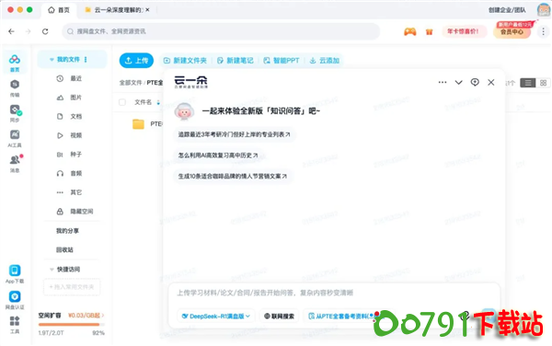The height and width of the screenshot is (346, 552).
Task: Click the user avatar at top right
Action: pos(544,10)
